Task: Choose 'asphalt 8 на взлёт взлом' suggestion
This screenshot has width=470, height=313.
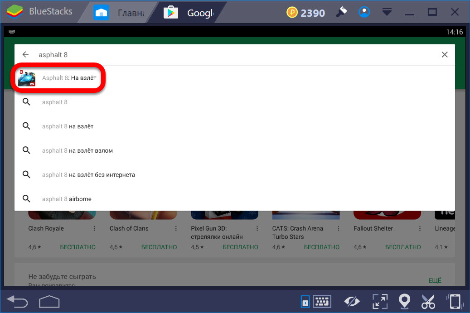Action: click(x=77, y=150)
